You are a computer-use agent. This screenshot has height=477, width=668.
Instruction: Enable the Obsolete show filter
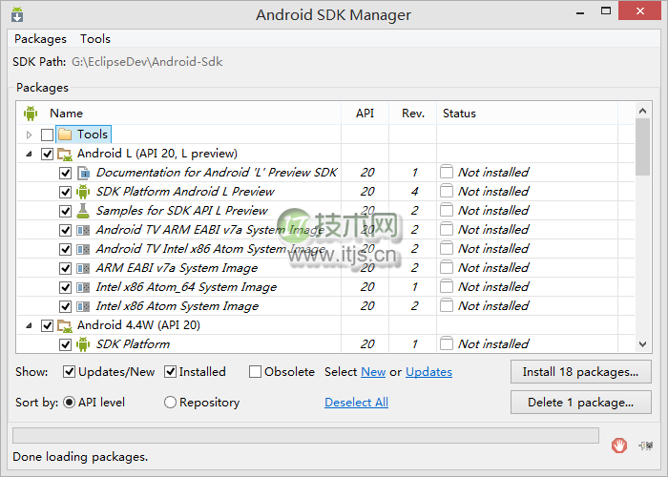pos(255,372)
